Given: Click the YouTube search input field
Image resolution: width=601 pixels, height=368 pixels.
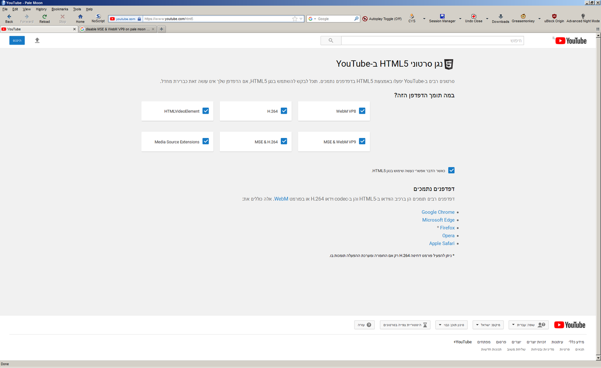Looking at the screenshot, I should 432,41.
